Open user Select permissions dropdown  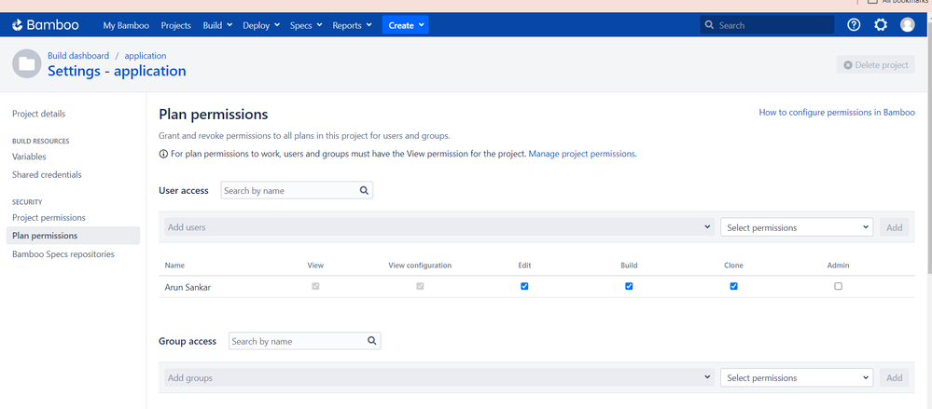(x=797, y=227)
